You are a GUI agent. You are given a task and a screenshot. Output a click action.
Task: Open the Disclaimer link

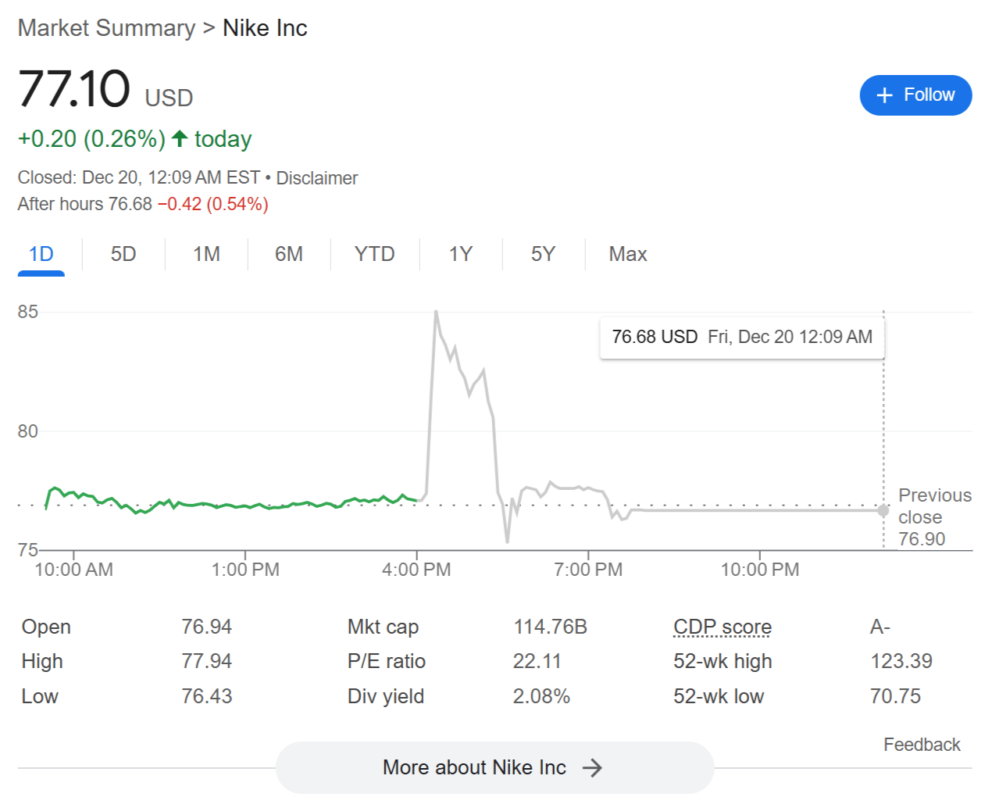[317, 178]
